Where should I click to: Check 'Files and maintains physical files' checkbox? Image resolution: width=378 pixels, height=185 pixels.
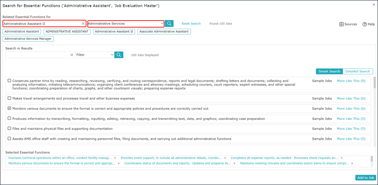9,128
